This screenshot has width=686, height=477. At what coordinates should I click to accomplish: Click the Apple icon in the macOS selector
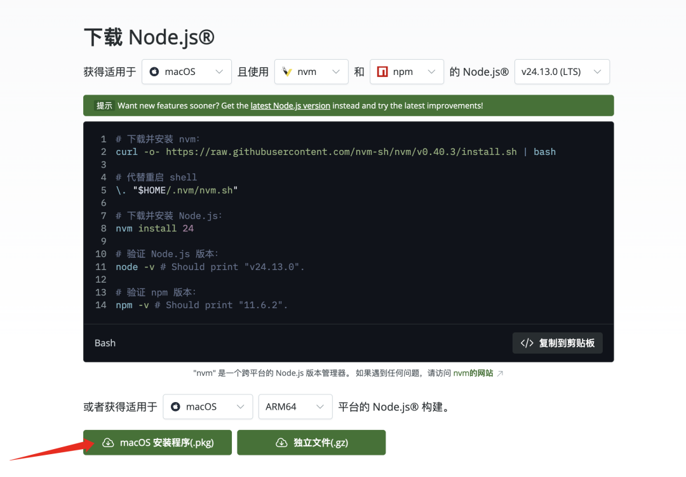pyautogui.click(x=154, y=71)
